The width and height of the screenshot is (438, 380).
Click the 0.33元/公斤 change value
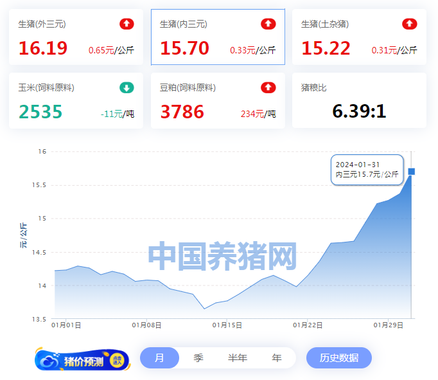coord(253,50)
